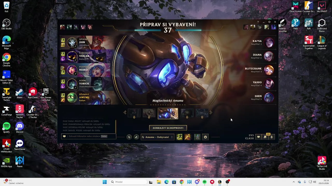Open Discord desktop shortcut
332x186 pixels.
19,128
